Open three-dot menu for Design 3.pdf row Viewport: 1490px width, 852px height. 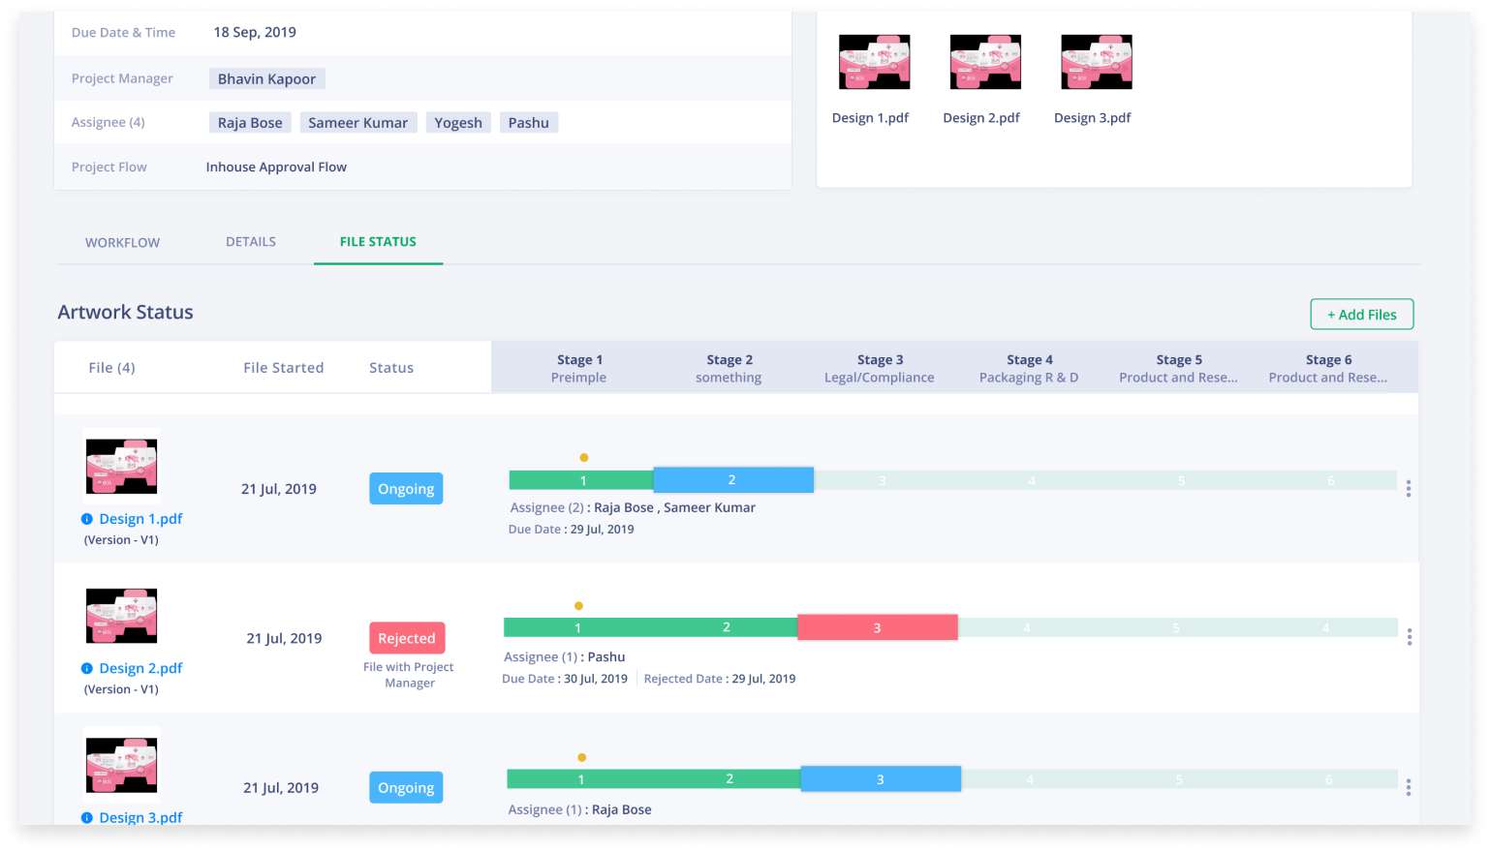tap(1409, 787)
